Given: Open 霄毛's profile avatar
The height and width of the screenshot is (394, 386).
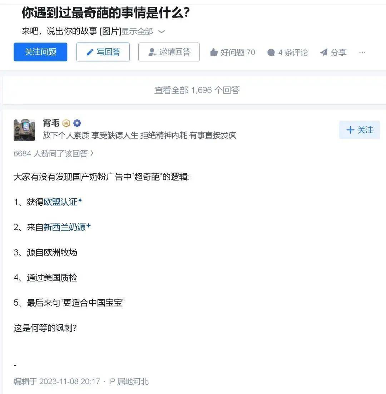Looking at the screenshot, I should pos(24,130).
